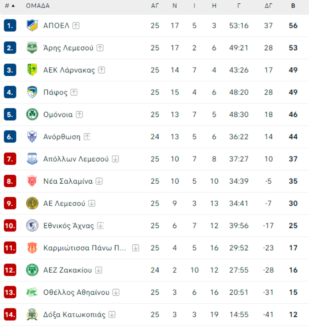Screen dimensions: 309x326
Task: Click the B points column header
Action: [293, 6]
